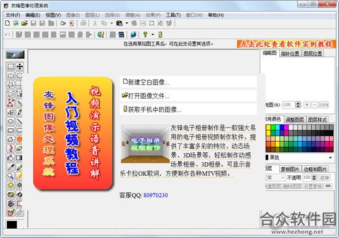Click the yellow question mark help icon
The width and height of the screenshot is (339, 238).
coord(145,35)
